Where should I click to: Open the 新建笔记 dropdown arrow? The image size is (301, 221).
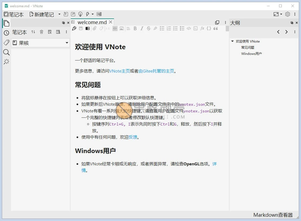click(59, 14)
